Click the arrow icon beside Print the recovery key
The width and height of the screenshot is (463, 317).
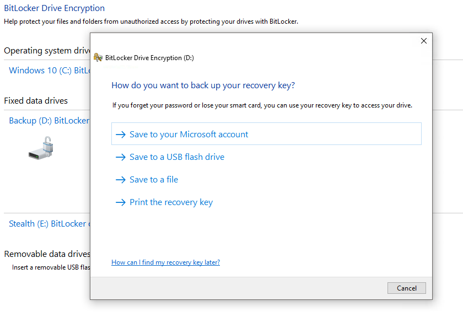click(x=121, y=202)
